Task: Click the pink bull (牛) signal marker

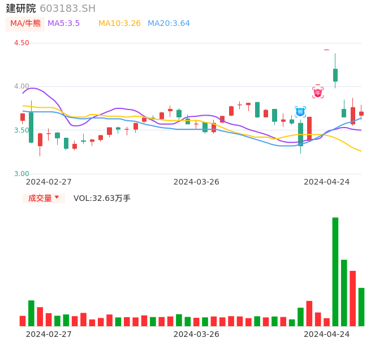Action: (318, 93)
